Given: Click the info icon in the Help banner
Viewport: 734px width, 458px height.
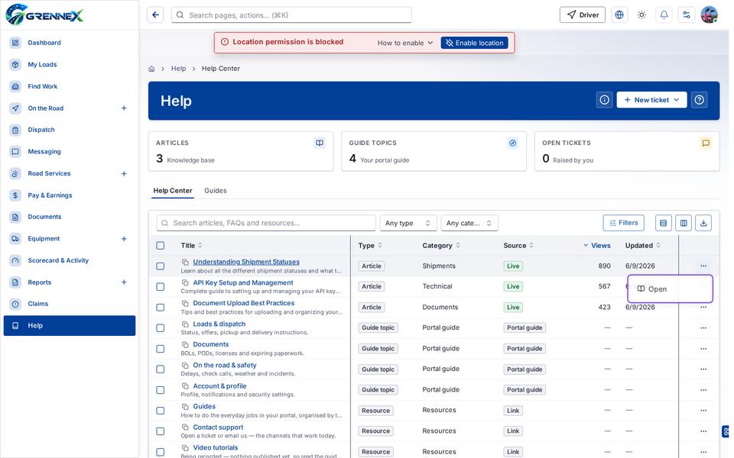Looking at the screenshot, I should 604,100.
